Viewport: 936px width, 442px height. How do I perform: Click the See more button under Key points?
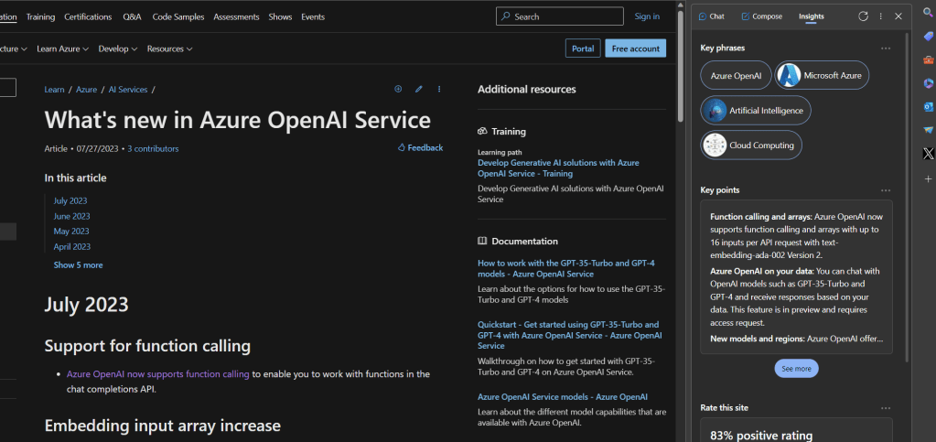(x=796, y=369)
